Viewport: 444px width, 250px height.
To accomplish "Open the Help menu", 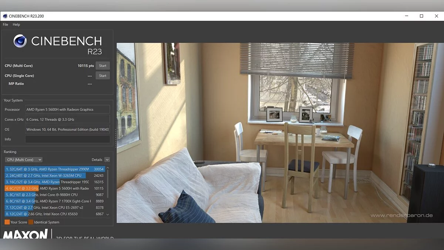I will (x=16, y=24).
